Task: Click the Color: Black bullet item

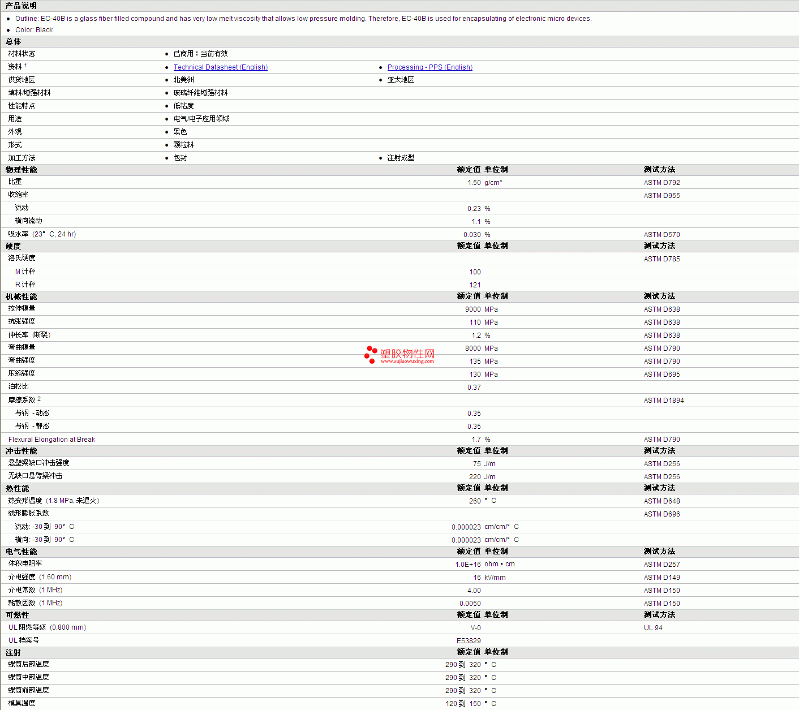Action: tap(34, 30)
